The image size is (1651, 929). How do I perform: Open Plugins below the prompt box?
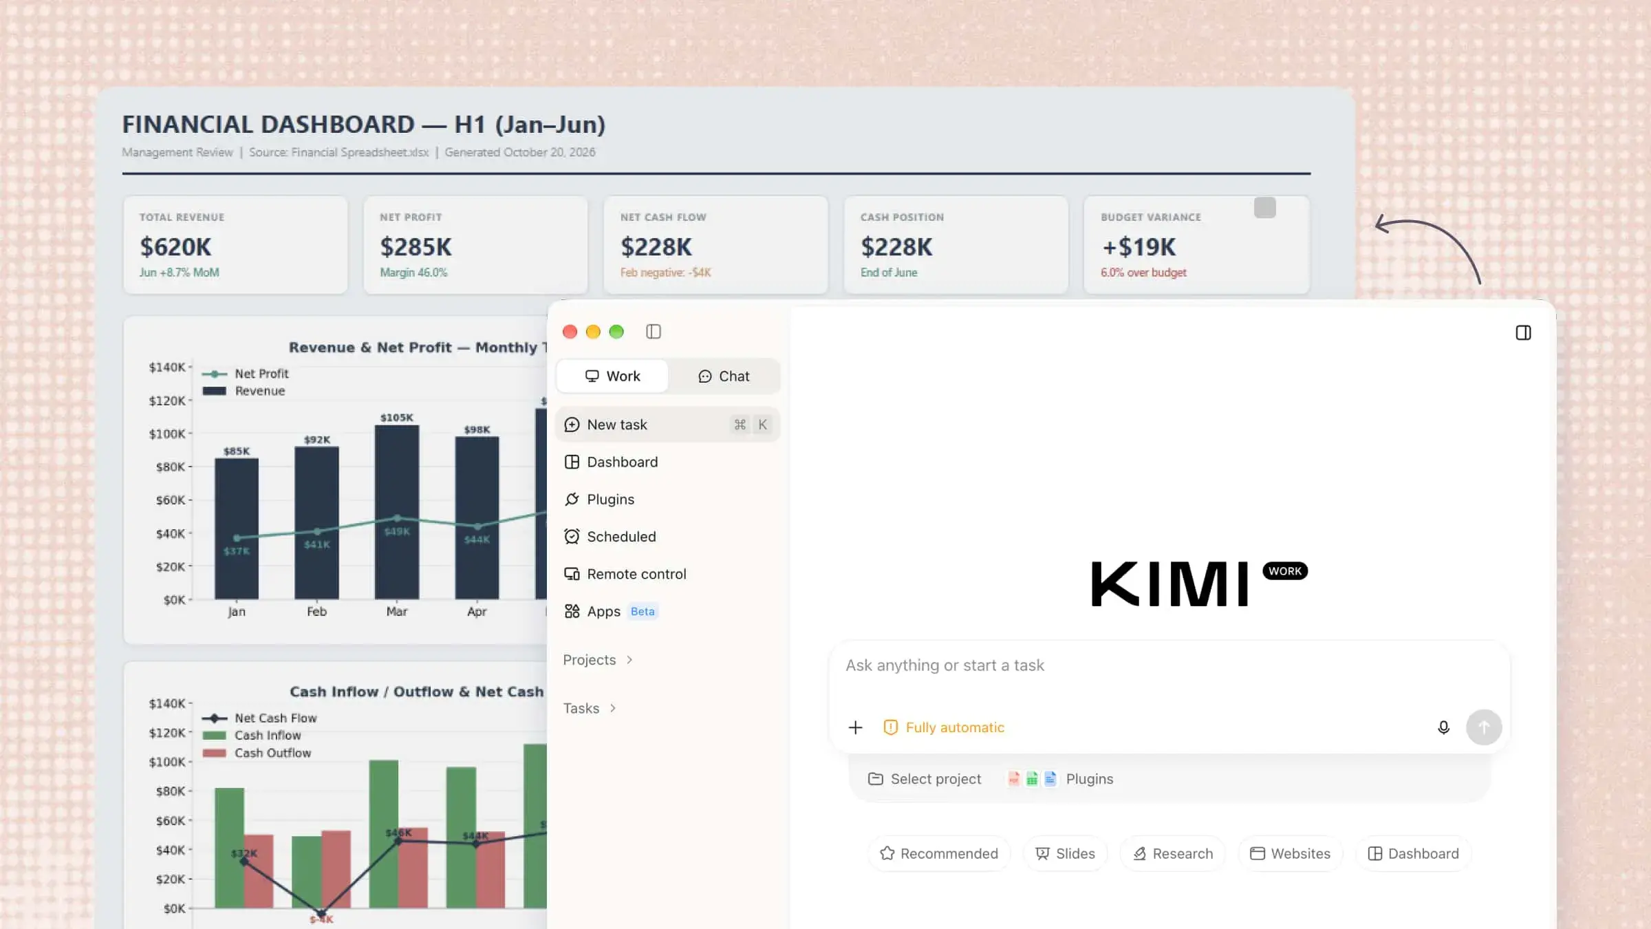click(1060, 779)
